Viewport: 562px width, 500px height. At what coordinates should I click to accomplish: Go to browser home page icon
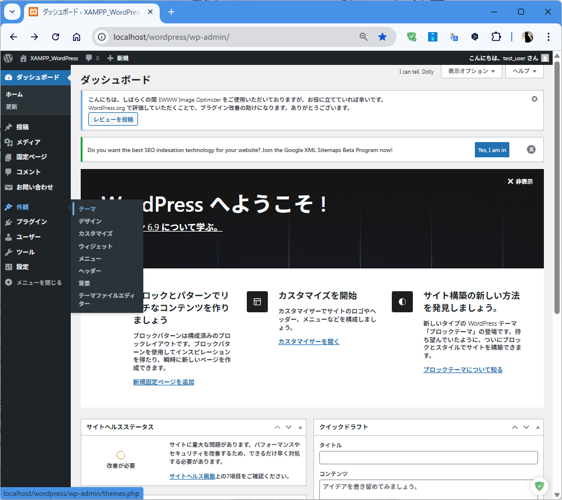tap(77, 37)
